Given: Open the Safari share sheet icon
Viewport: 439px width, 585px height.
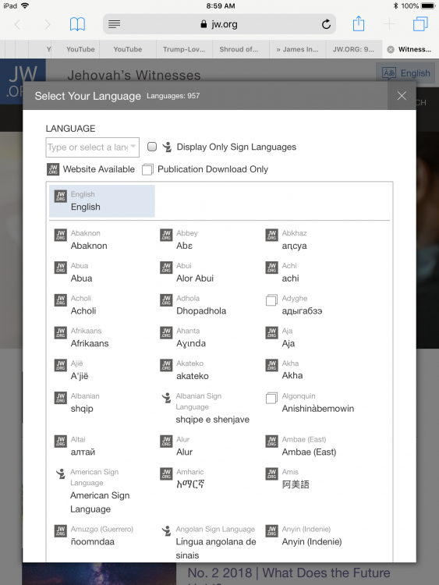Looking at the screenshot, I should [359, 23].
